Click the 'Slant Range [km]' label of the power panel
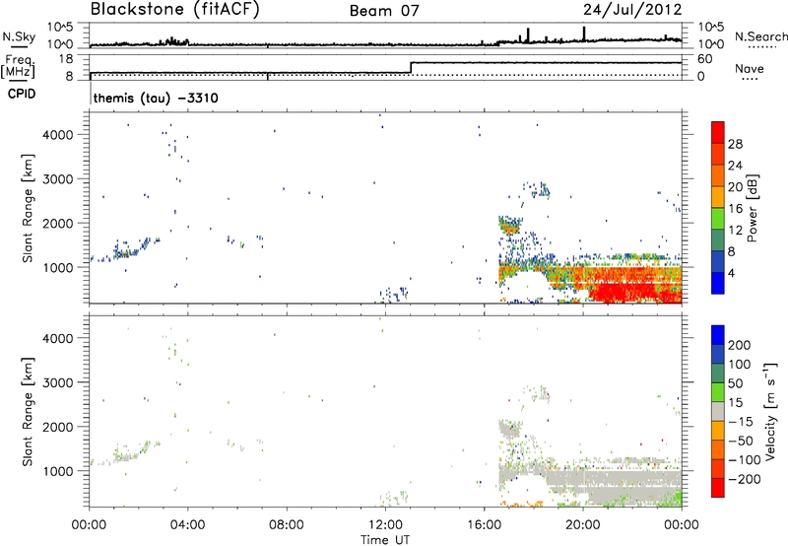 tap(28, 208)
